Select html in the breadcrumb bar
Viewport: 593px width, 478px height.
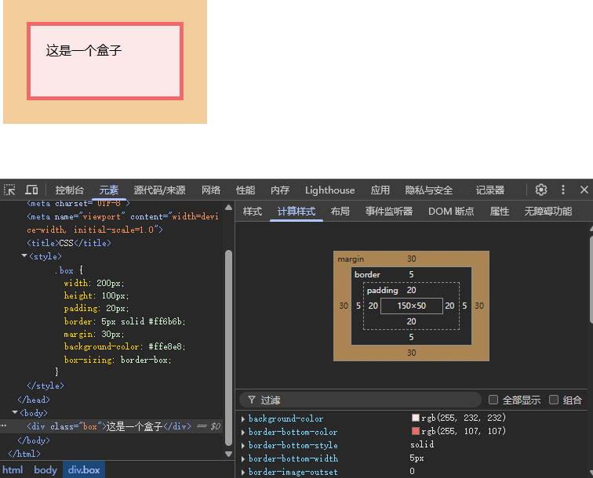pyautogui.click(x=13, y=470)
